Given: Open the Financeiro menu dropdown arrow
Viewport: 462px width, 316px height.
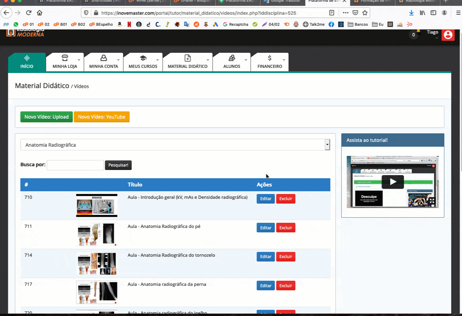Looking at the screenshot, I should [x=284, y=60].
